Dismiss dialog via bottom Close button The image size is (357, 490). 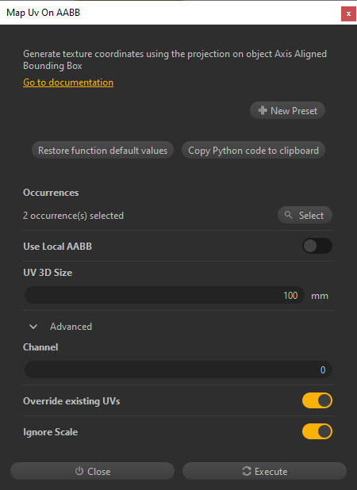(x=93, y=471)
